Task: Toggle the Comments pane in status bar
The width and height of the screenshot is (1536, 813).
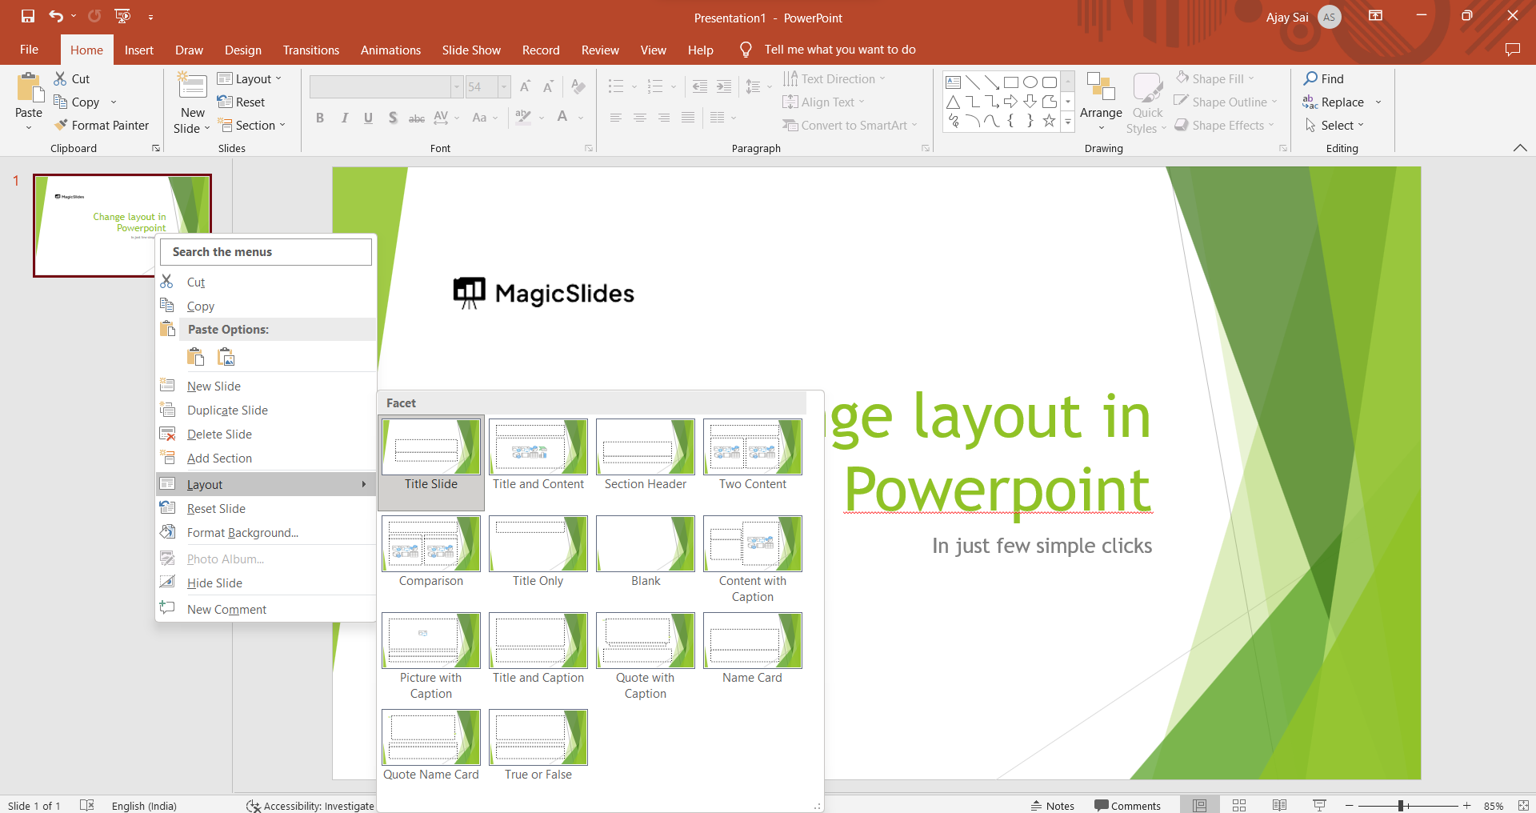Action: (1127, 805)
